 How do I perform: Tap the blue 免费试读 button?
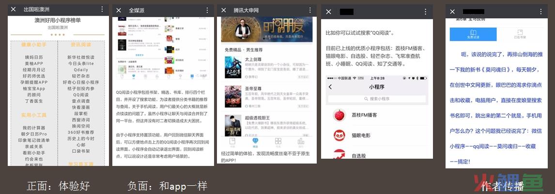click(473, 34)
